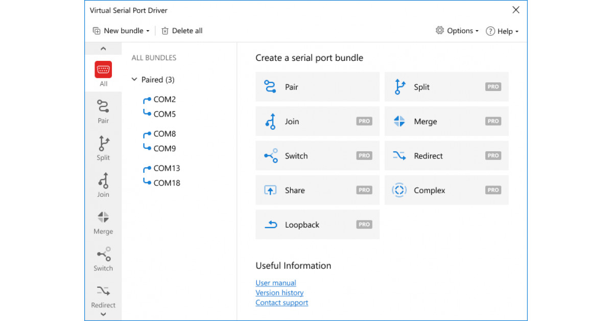Open the Complex bundle creation tile
Screen dimensions: 613x321
pyautogui.click(x=446, y=190)
